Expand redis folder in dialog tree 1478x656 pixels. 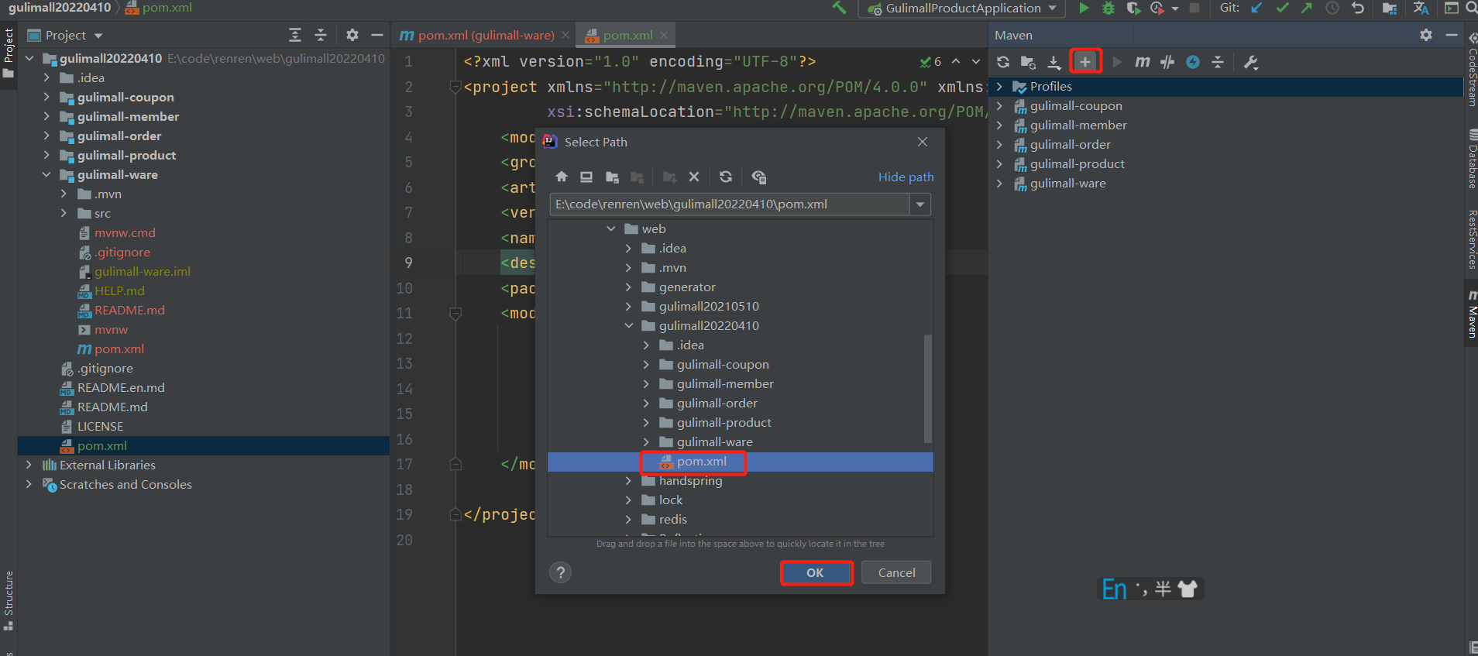pos(628,519)
